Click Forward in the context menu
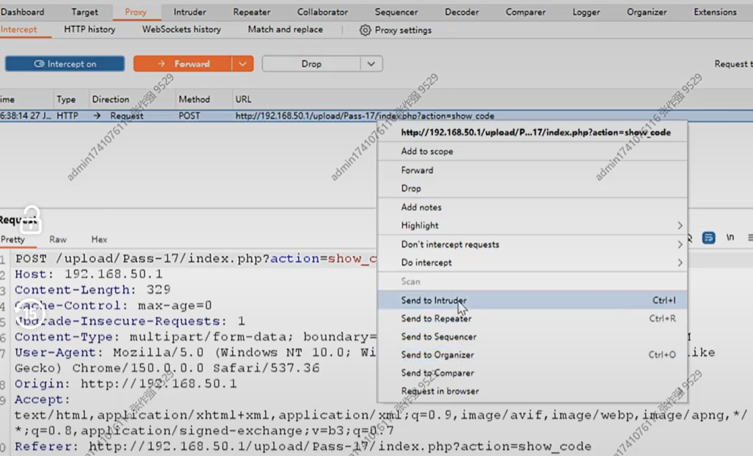753x456 pixels. click(x=532, y=170)
